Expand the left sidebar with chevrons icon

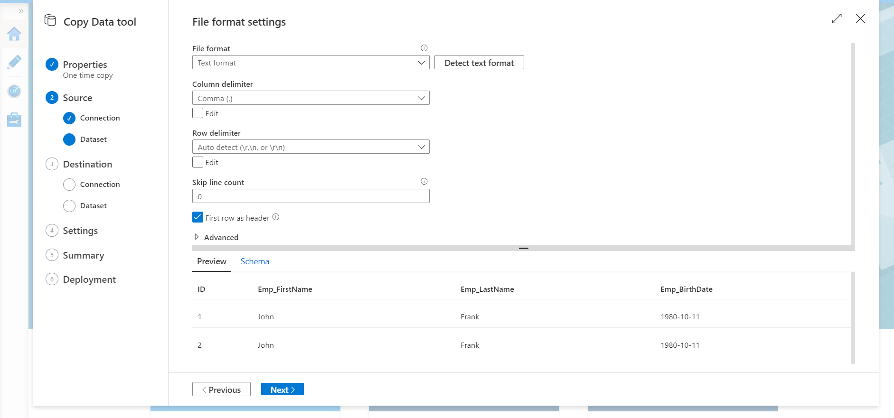coord(21,11)
